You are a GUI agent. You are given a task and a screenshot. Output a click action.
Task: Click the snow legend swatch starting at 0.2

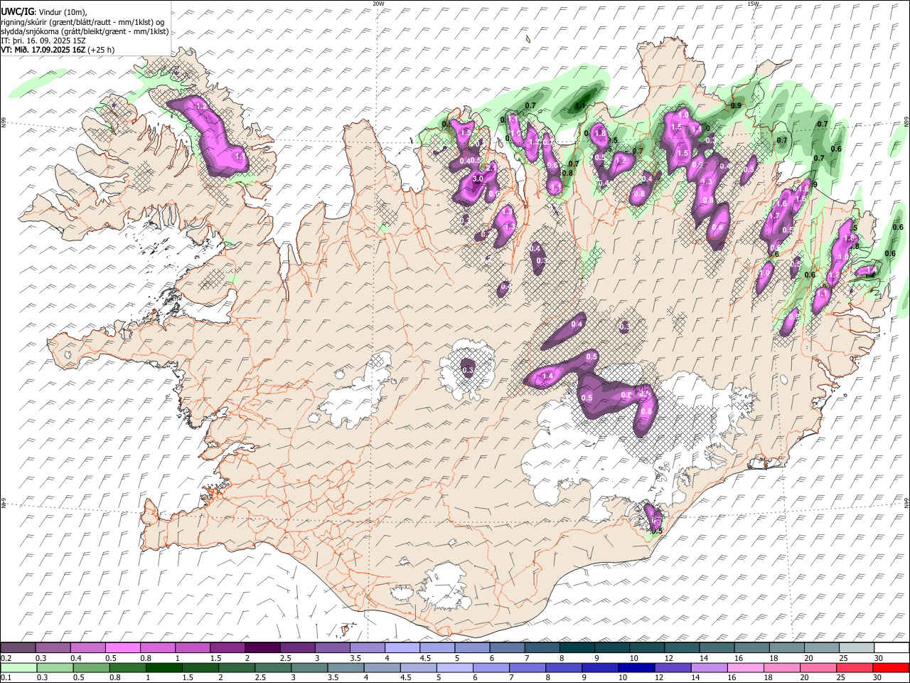click(18, 647)
